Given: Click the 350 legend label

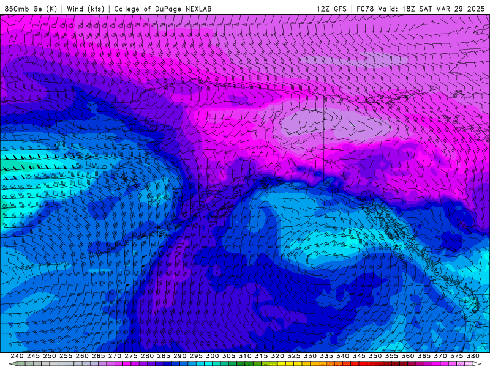Looking at the screenshot, I should [375, 356].
